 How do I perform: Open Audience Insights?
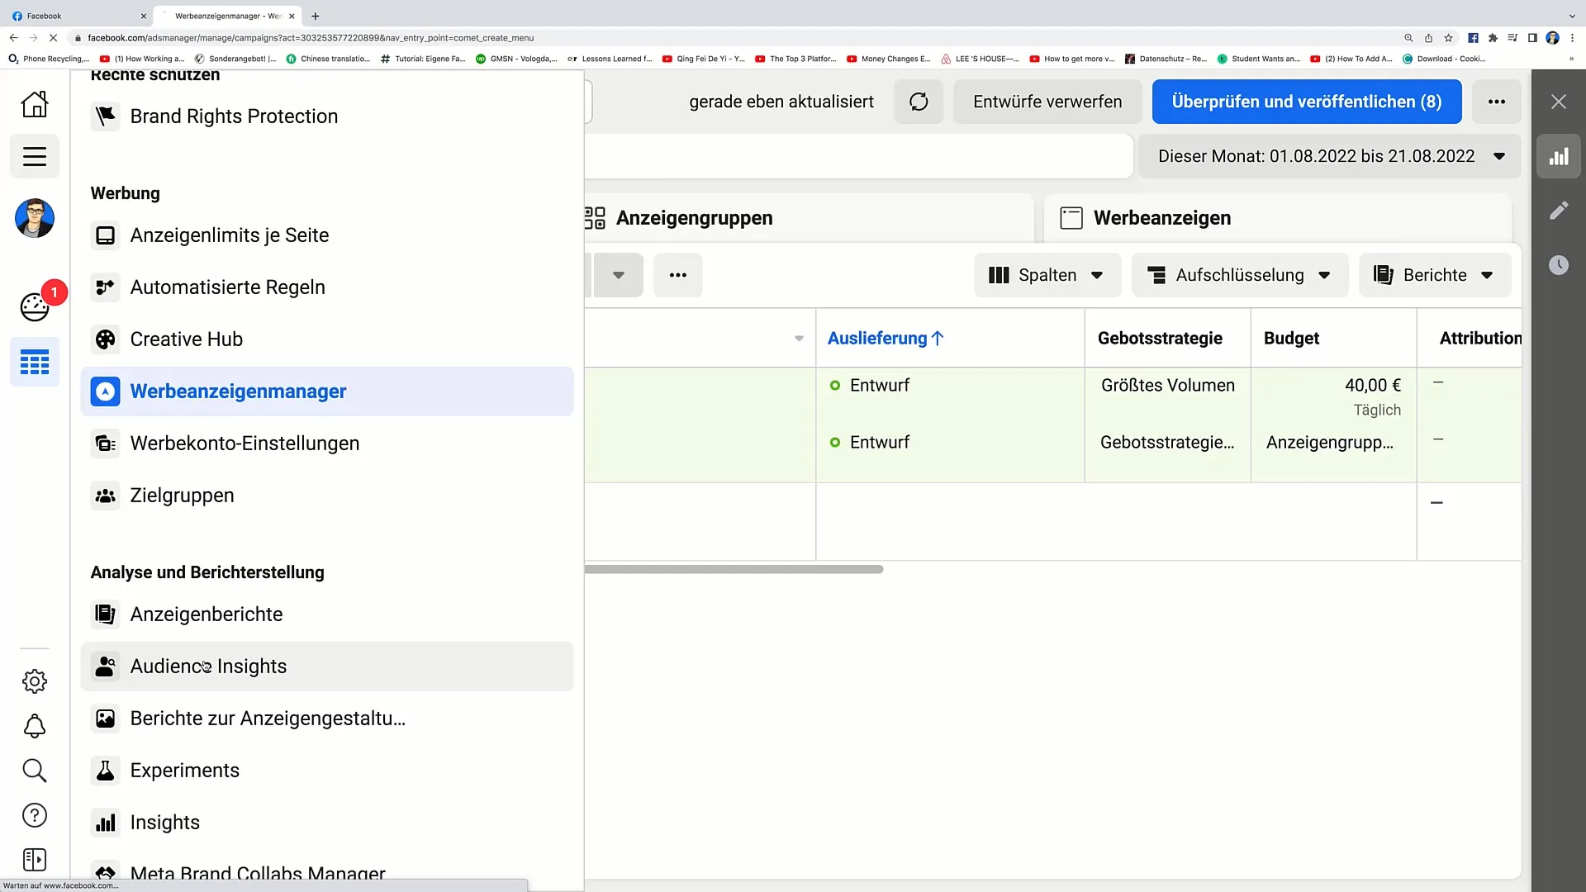327,667
